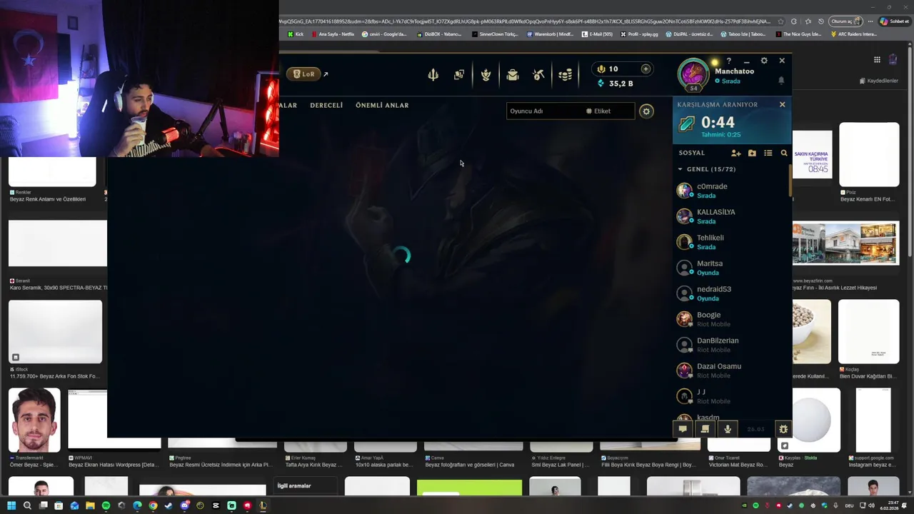Open Chrome from the taskbar
The height and width of the screenshot is (514, 914).
pos(153,505)
